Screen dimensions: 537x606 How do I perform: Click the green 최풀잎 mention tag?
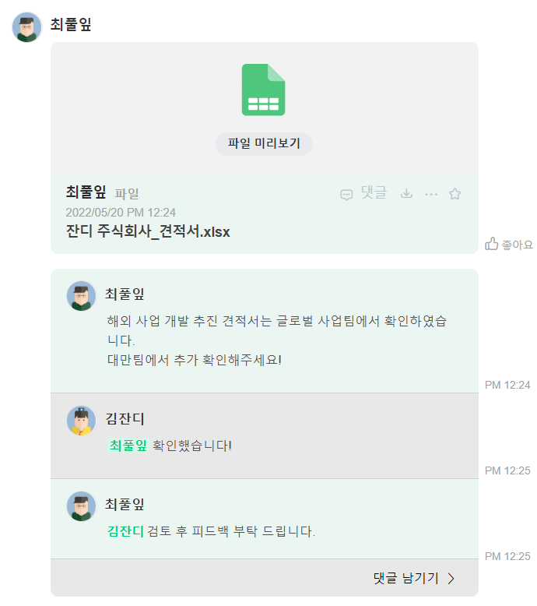point(128,446)
